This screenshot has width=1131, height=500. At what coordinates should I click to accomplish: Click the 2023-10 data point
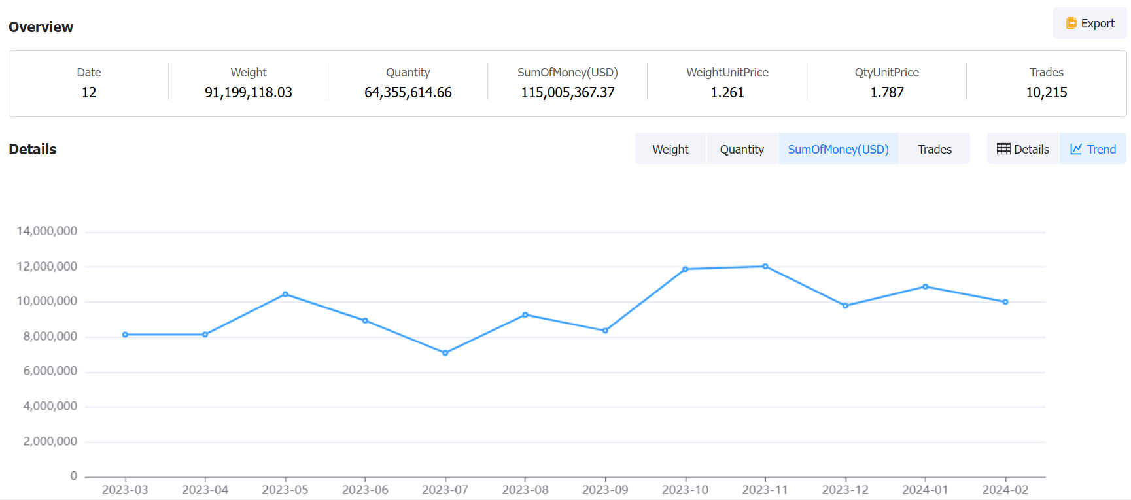tap(686, 269)
